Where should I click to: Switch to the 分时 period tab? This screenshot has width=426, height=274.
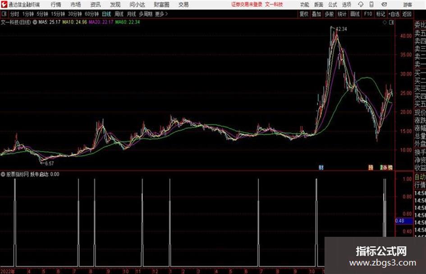pyautogui.click(x=15, y=14)
